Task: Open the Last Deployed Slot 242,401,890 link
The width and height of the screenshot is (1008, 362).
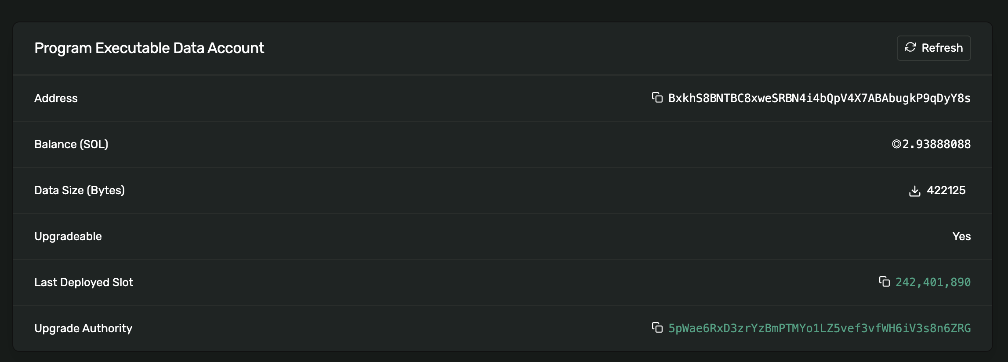Action: tap(932, 282)
